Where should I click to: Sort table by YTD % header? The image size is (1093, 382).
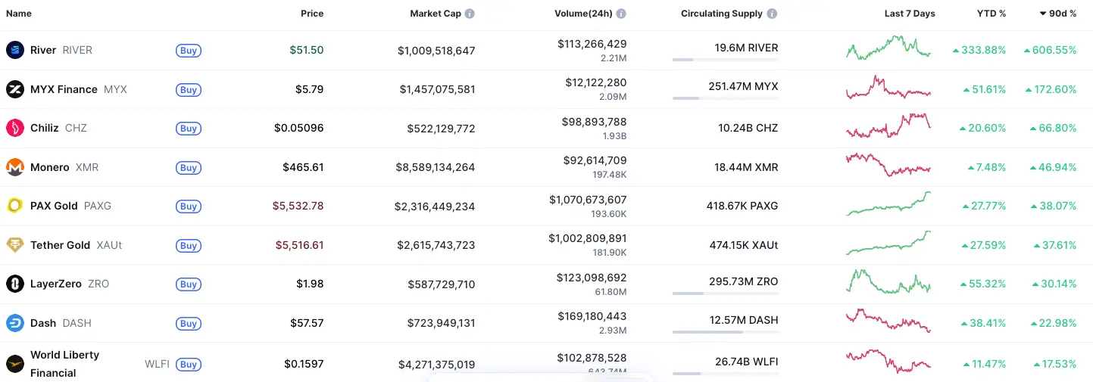pos(991,14)
